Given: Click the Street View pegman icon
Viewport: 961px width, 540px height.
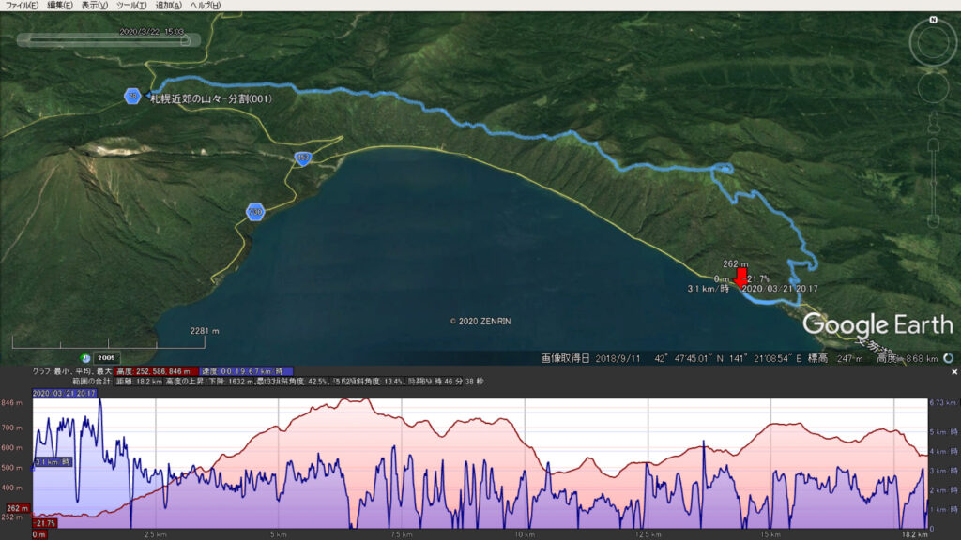Looking at the screenshot, I should coord(932,123).
